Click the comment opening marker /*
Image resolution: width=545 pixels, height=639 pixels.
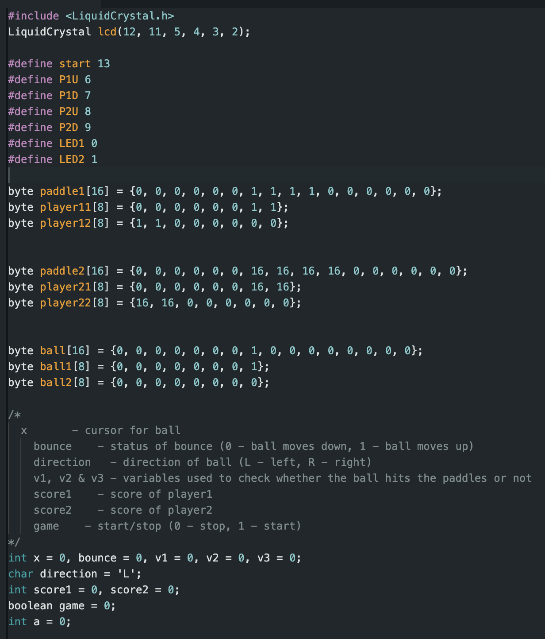point(14,415)
